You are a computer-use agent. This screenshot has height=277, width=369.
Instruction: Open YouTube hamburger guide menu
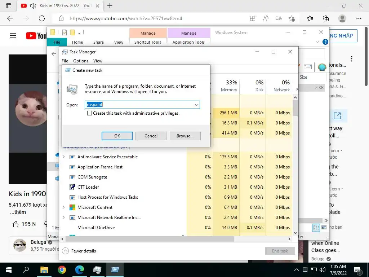click(x=13, y=36)
